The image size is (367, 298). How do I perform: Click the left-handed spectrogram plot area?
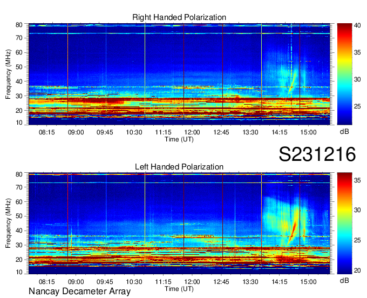click(179, 223)
